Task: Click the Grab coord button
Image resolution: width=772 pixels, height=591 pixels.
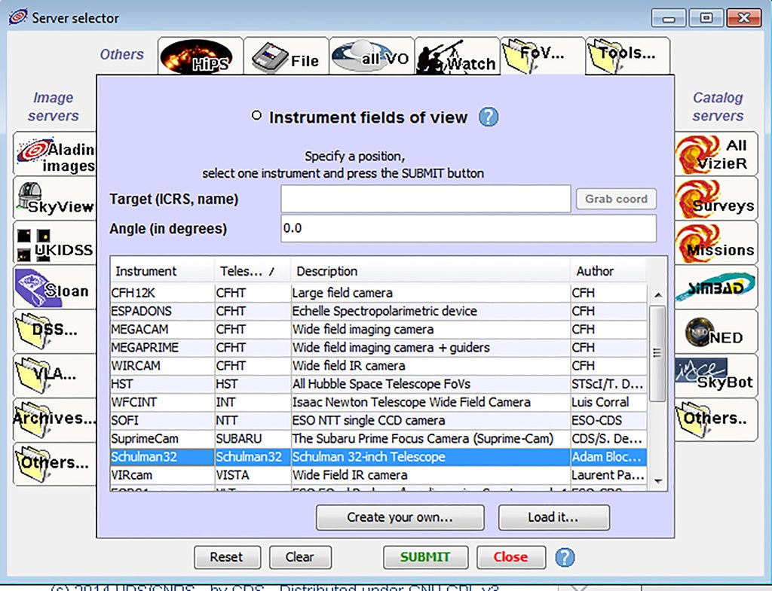Action: [x=616, y=199]
